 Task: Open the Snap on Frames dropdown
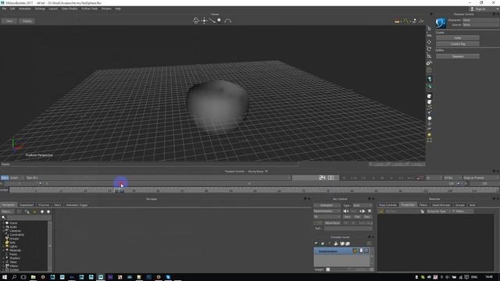(x=481, y=178)
